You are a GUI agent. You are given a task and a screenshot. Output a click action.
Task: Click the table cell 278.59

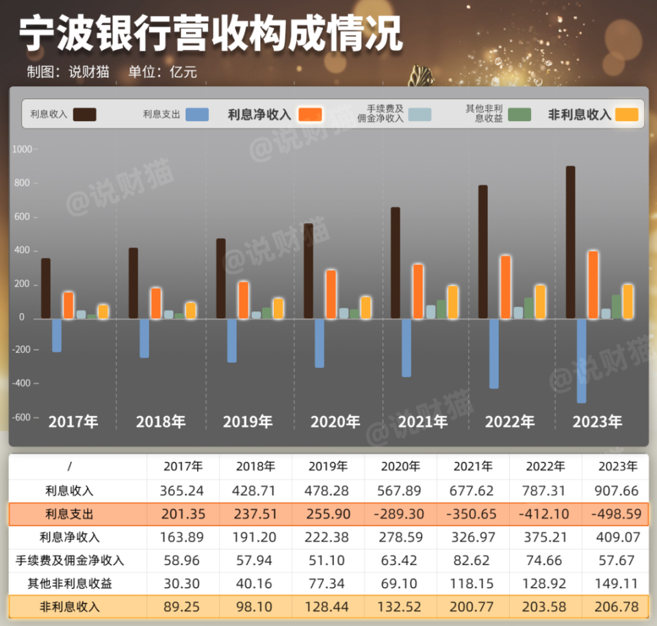tap(401, 537)
